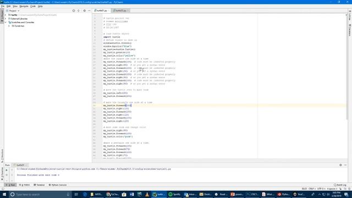352x198 pixels.
Task: Click the taskbar clock and date
Action: [336, 194]
